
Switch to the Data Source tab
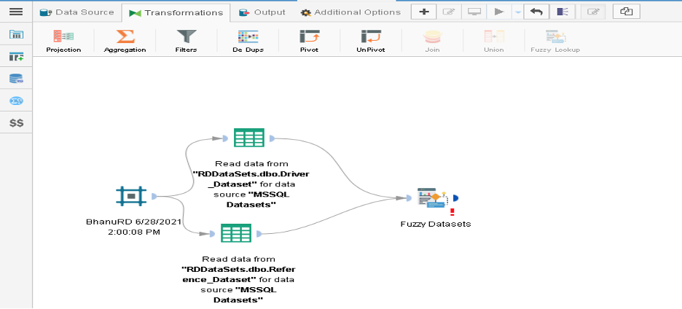pyautogui.click(x=77, y=12)
